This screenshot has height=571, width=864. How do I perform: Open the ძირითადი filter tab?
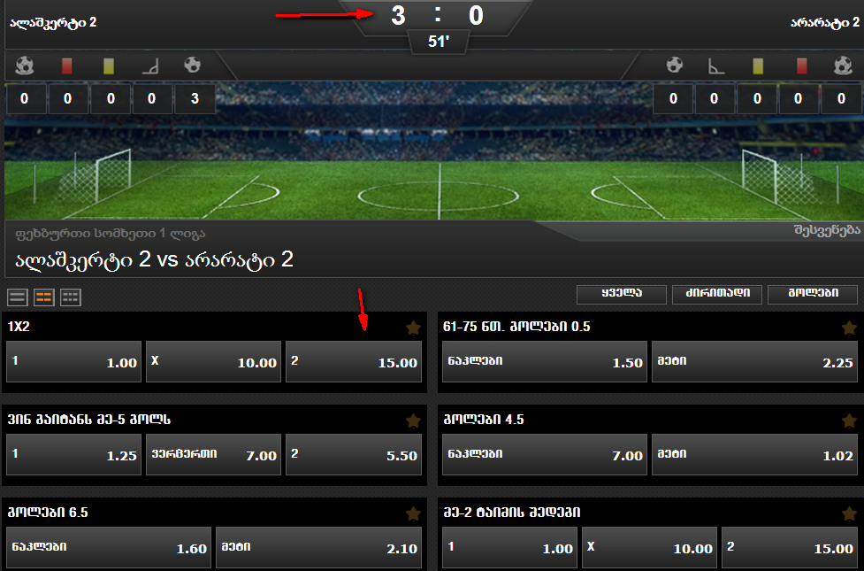(717, 295)
